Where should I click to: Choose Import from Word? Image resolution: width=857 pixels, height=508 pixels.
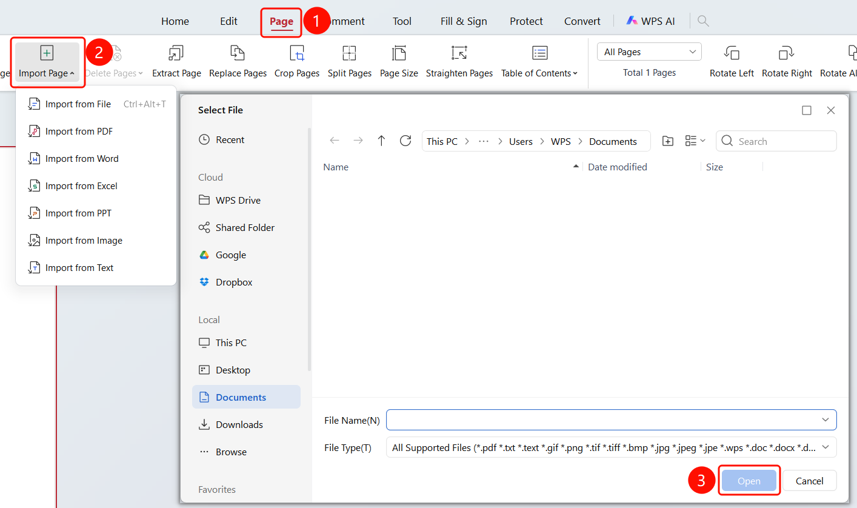point(96,159)
